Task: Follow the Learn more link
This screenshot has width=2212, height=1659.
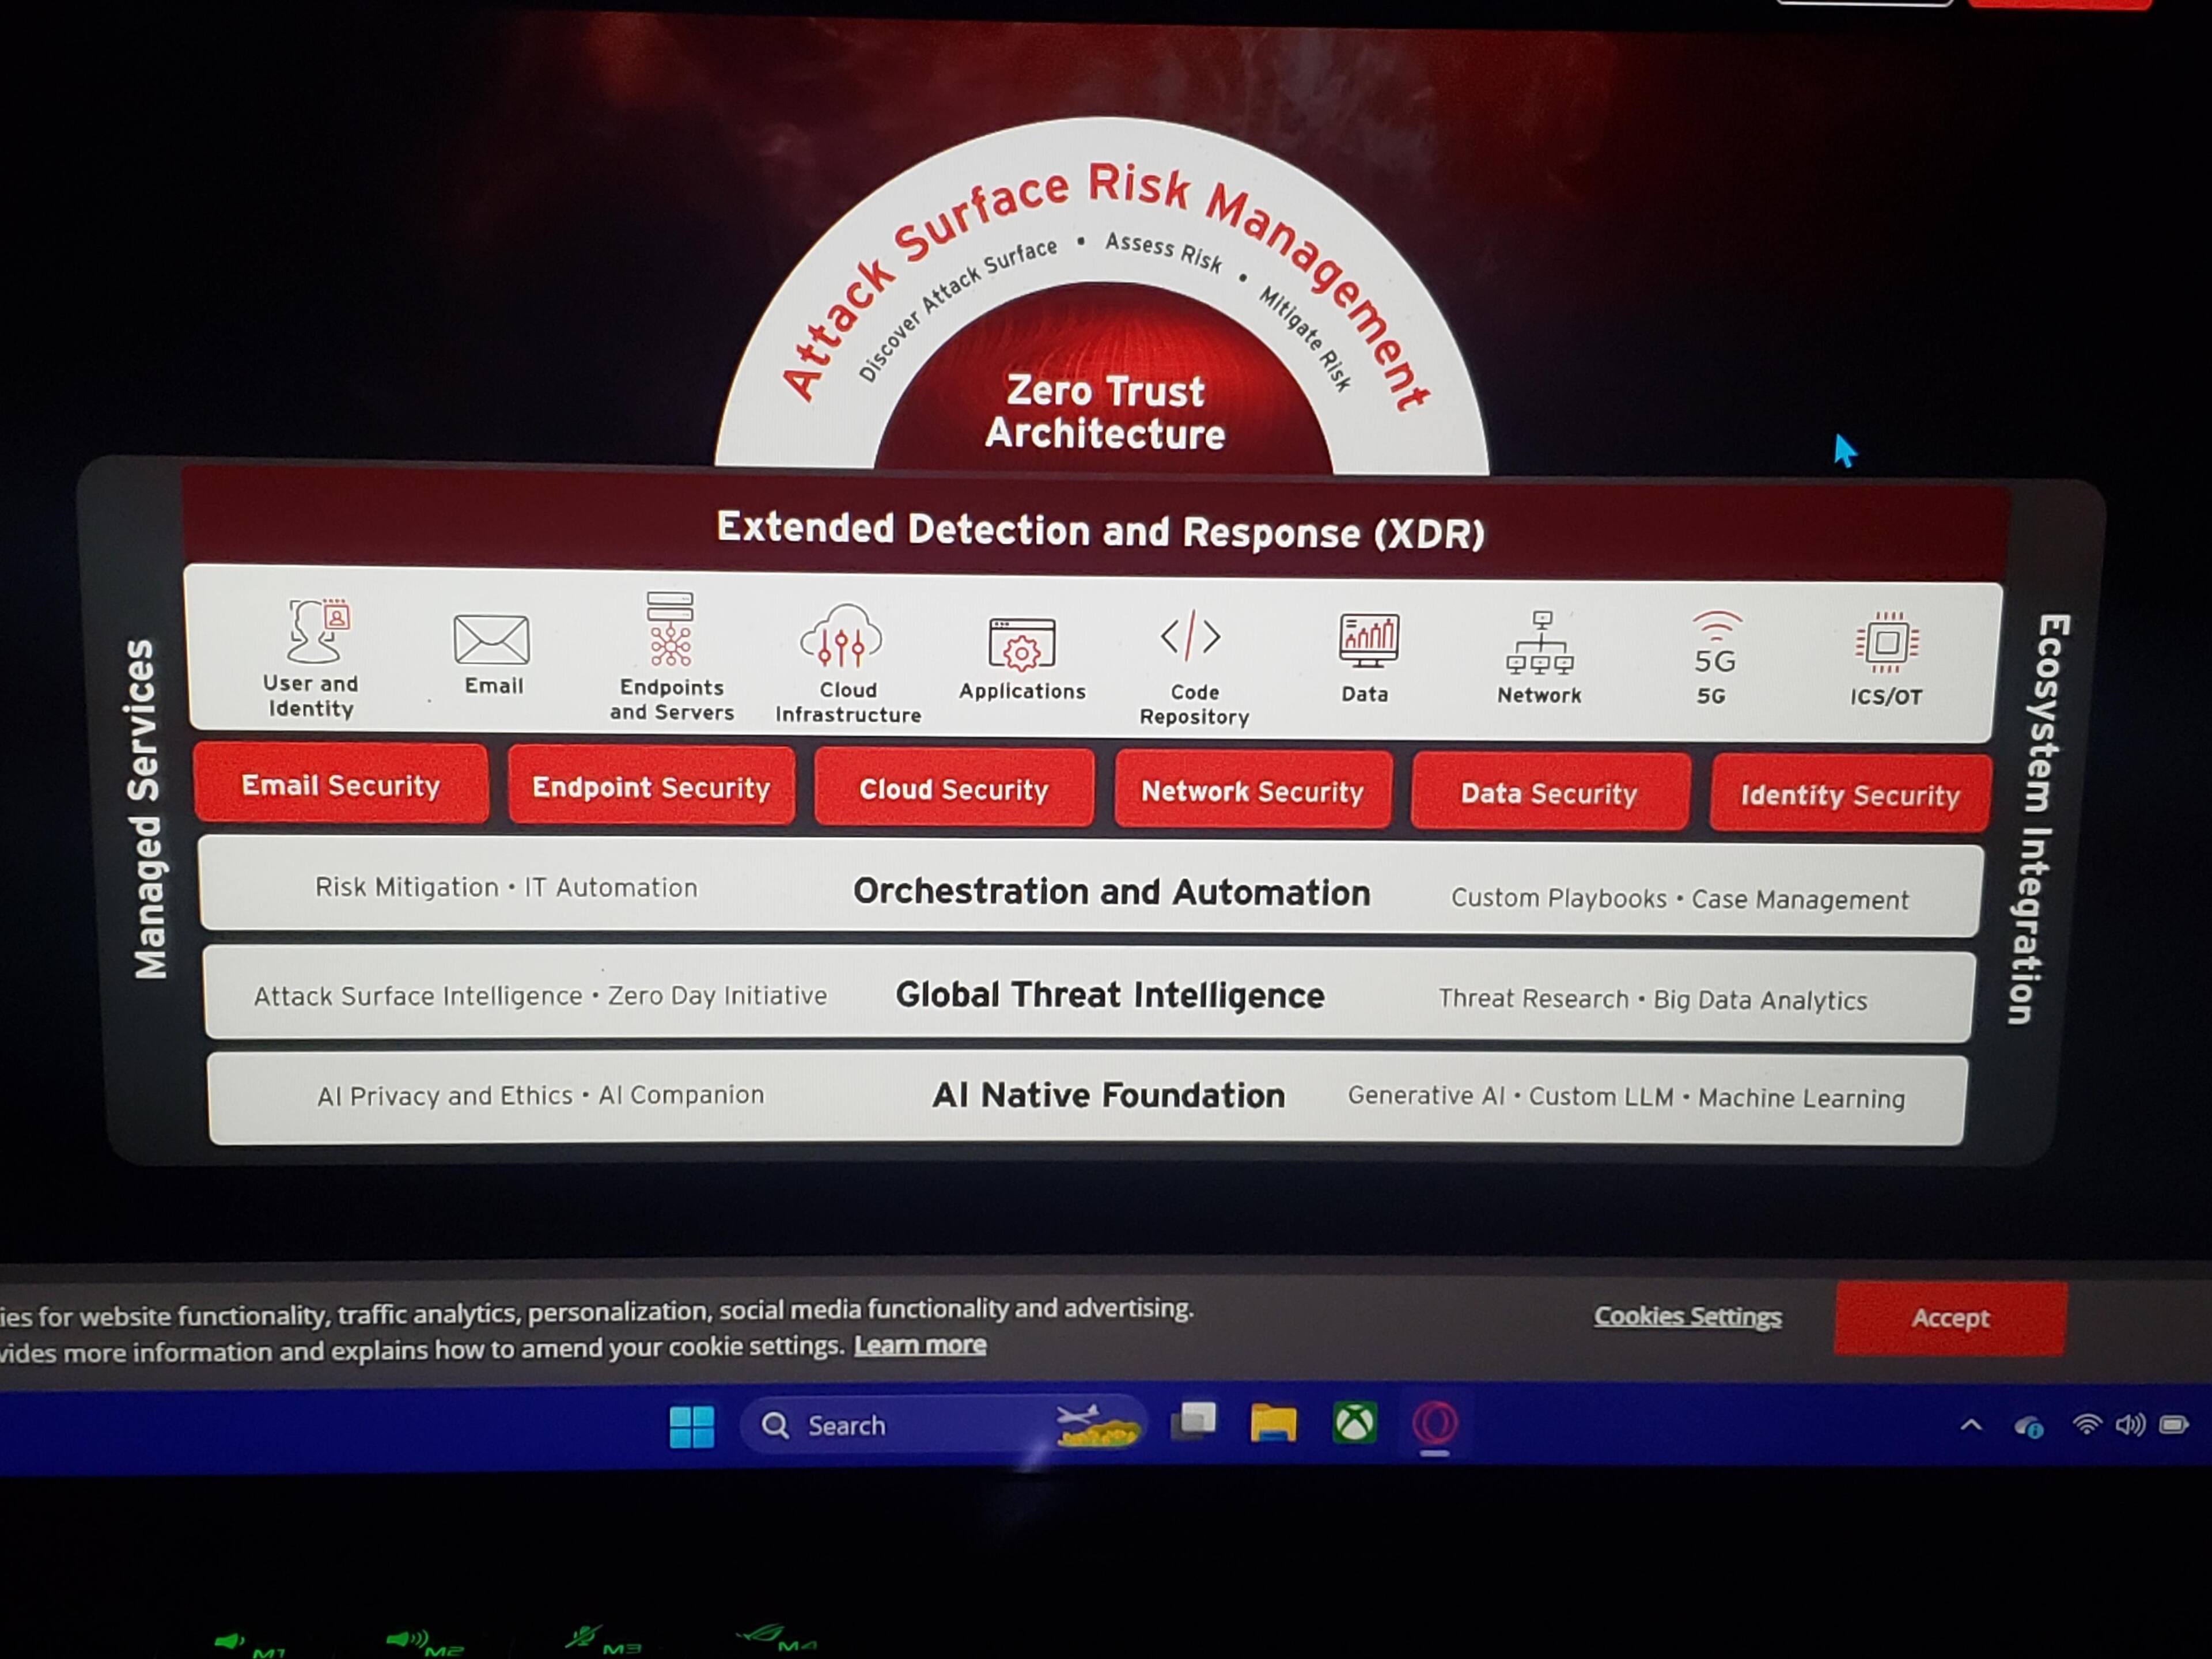Action: click(x=919, y=1345)
